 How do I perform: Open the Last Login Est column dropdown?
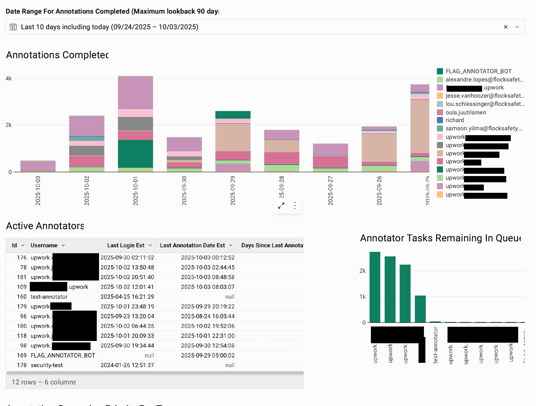pyautogui.click(x=151, y=245)
